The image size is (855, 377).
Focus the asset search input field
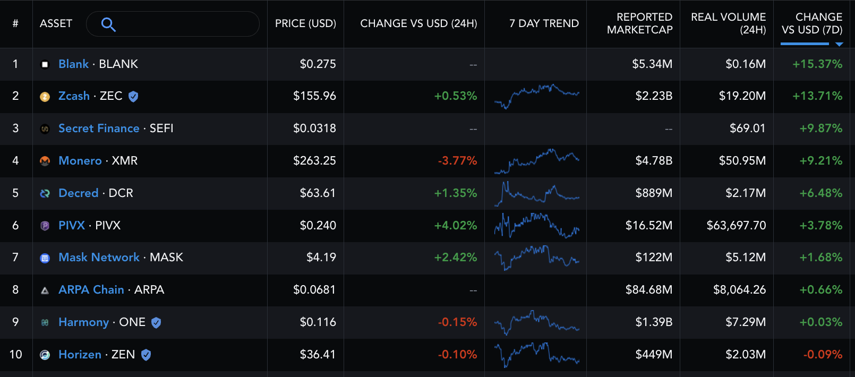(173, 24)
